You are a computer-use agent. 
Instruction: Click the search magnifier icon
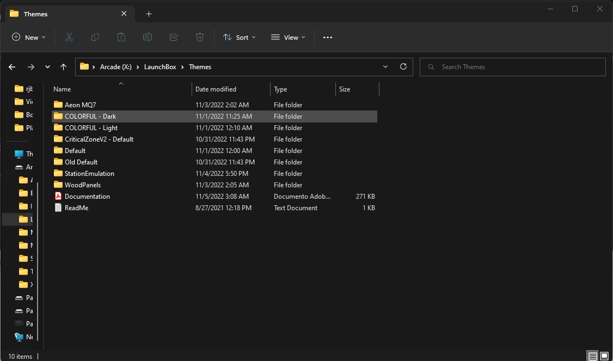[x=431, y=67]
